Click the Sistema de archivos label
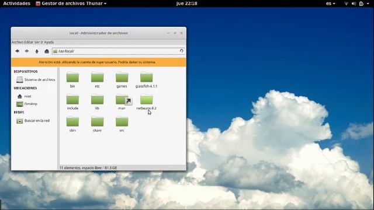 (x=40, y=79)
